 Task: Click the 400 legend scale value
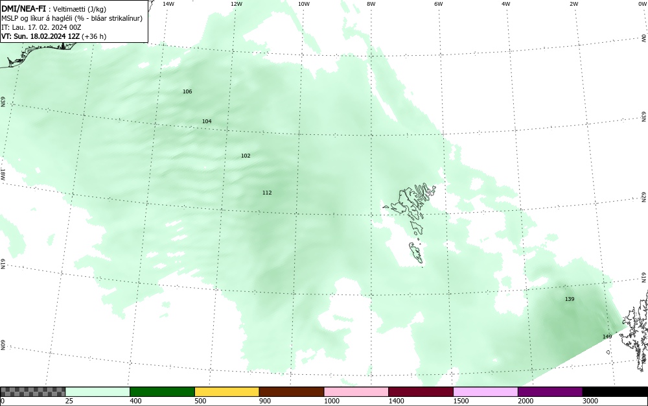[135, 401]
